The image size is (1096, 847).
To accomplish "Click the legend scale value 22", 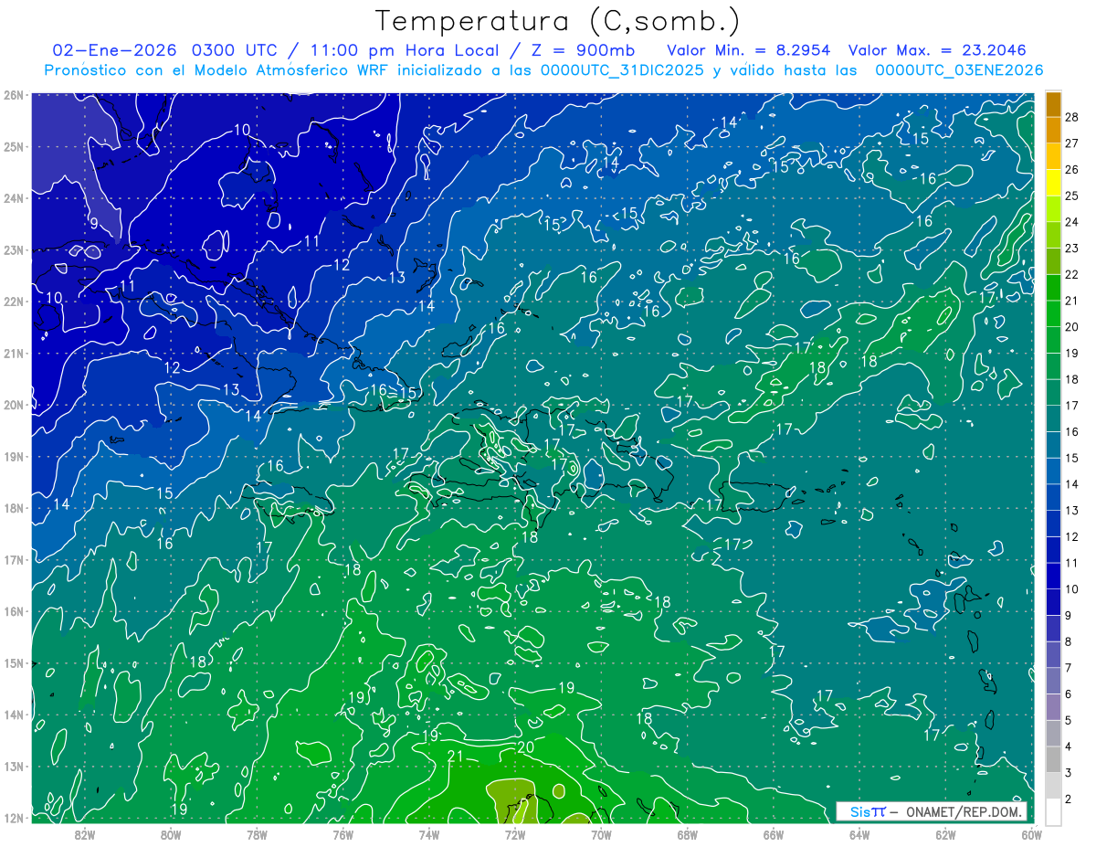I will [1071, 274].
